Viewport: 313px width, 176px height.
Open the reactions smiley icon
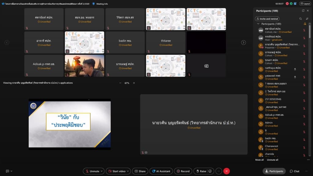pos(210,171)
